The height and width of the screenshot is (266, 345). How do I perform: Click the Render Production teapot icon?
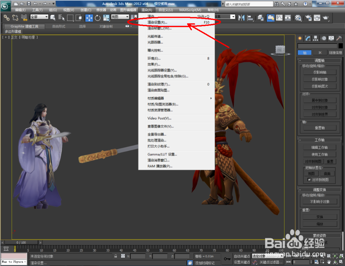coord(326,18)
